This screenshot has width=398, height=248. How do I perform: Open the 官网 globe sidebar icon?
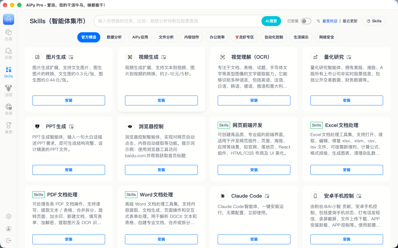click(x=8, y=109)
